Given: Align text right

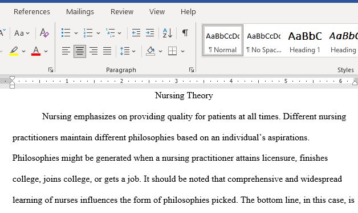Looking at the screenshot, I should [x=93, y=51].
